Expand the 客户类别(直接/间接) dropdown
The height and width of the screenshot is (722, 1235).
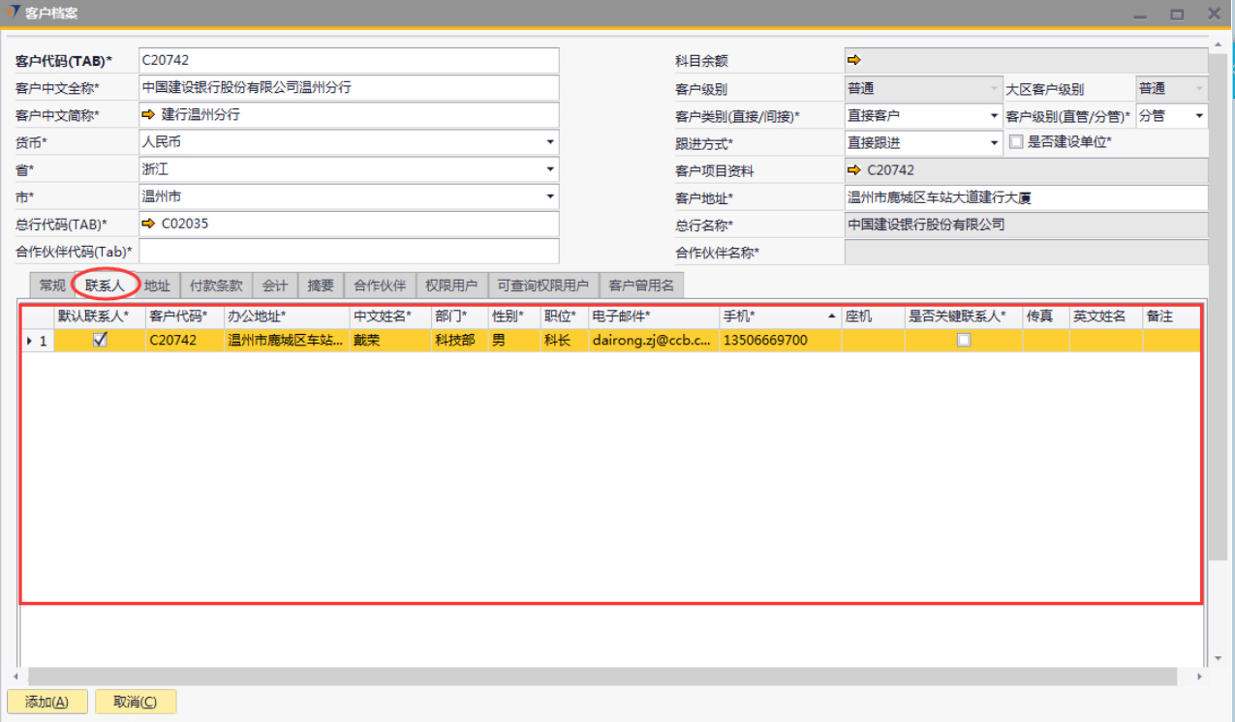[994, 116]
